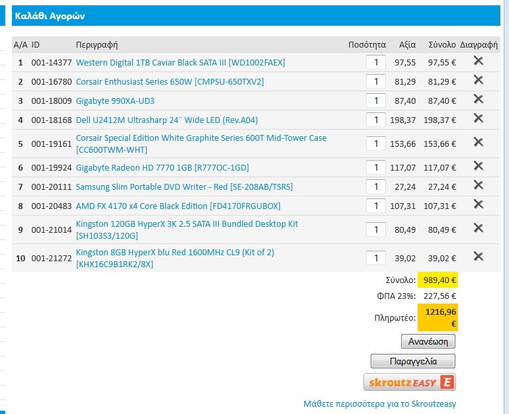Open Kingston 120GB HyperX 3K Desktop Kit link
This screenshot has height=414, width=509.
[187, 229]
